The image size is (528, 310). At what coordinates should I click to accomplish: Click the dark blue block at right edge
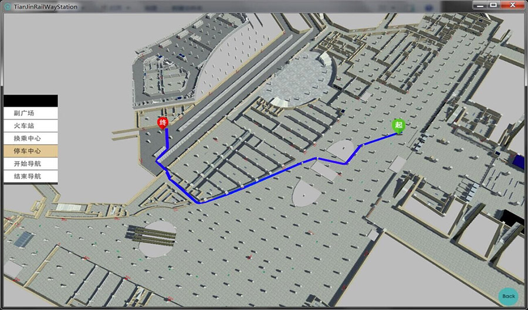pos(519,161)
